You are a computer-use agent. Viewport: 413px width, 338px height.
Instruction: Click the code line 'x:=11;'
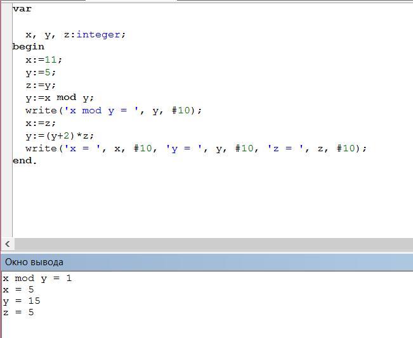[44, 60]
